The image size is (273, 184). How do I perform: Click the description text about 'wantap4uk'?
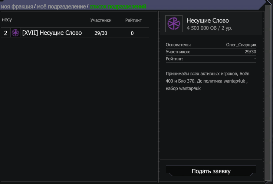tap(208, 81)
